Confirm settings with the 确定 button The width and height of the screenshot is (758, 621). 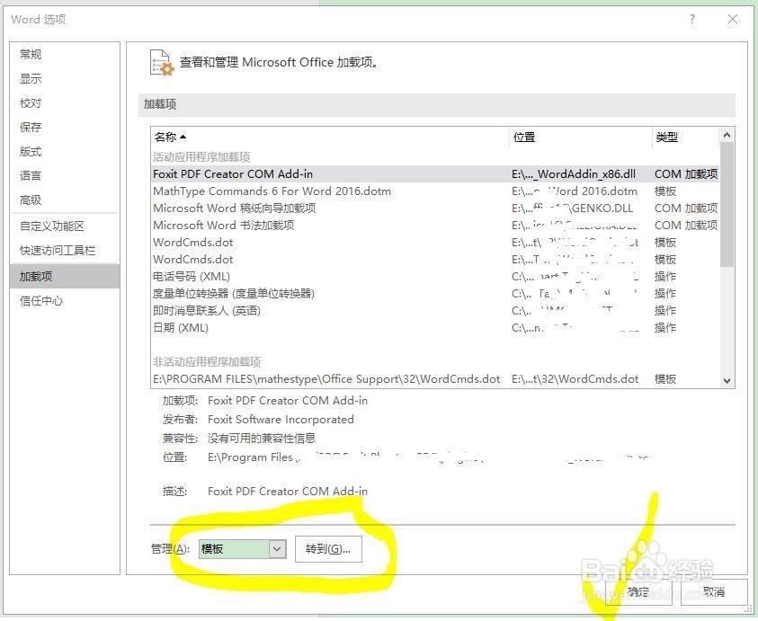pos(639,592)
